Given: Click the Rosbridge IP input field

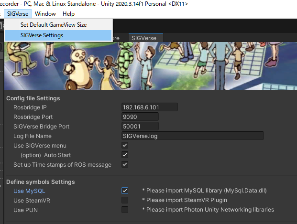Looking at the screenshot, I should point(150,107).
